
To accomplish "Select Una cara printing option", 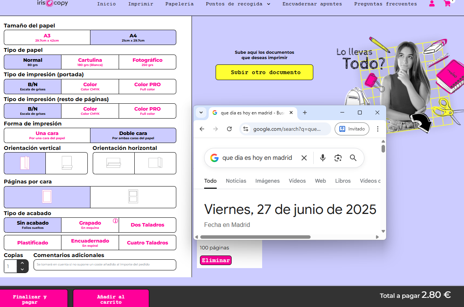I will (x=47, y=135).
